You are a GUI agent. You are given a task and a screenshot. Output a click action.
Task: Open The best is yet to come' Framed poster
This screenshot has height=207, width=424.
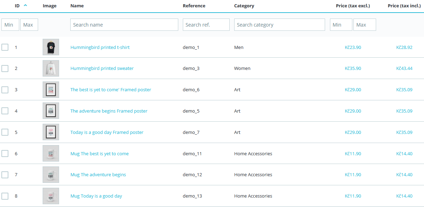pyautogui.click(x=111, y=90)
